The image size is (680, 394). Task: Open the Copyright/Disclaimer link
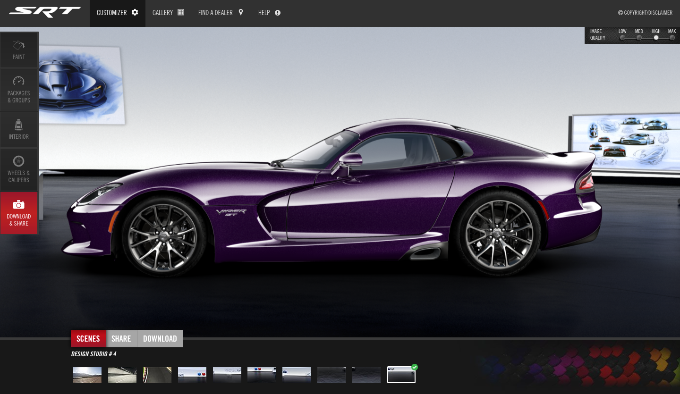click(645, 13)
